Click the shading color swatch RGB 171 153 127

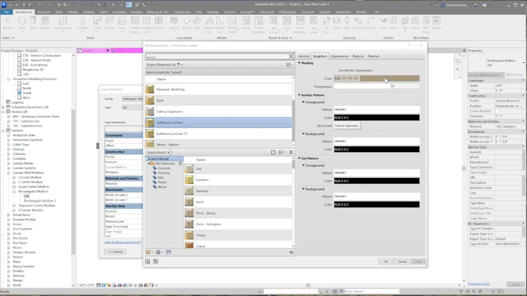click(x=377, y=79)
